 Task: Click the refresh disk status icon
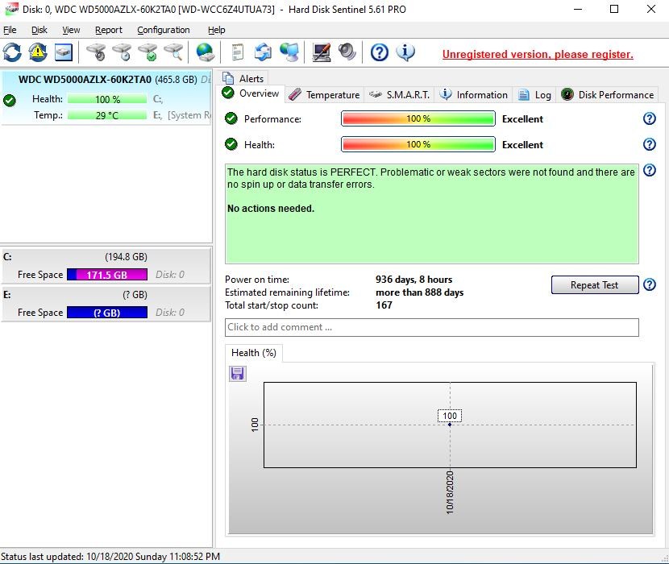pyautogui.click(x=12, y=52)
